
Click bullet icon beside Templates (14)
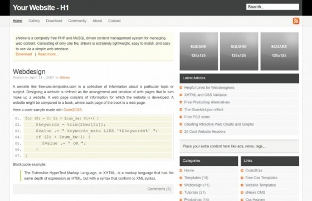[181, 178]
